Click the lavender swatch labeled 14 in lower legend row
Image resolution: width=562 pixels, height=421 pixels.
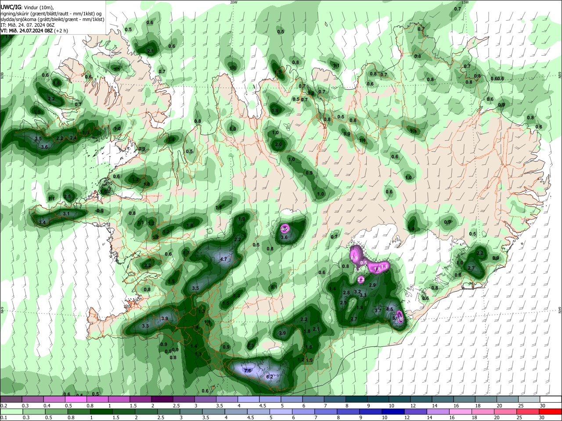(x=438, y=411)
